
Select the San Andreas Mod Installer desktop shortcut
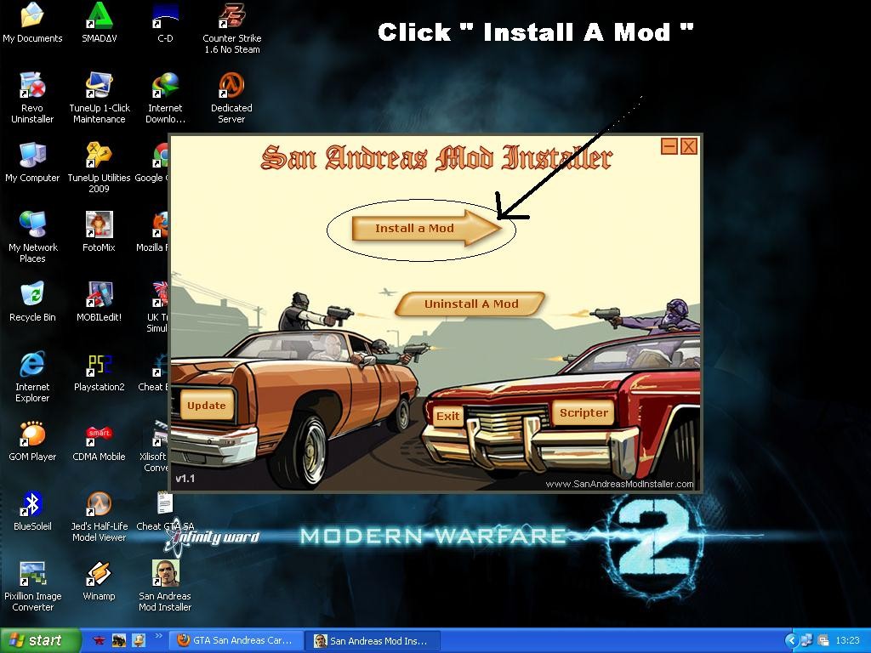[165, 586]
